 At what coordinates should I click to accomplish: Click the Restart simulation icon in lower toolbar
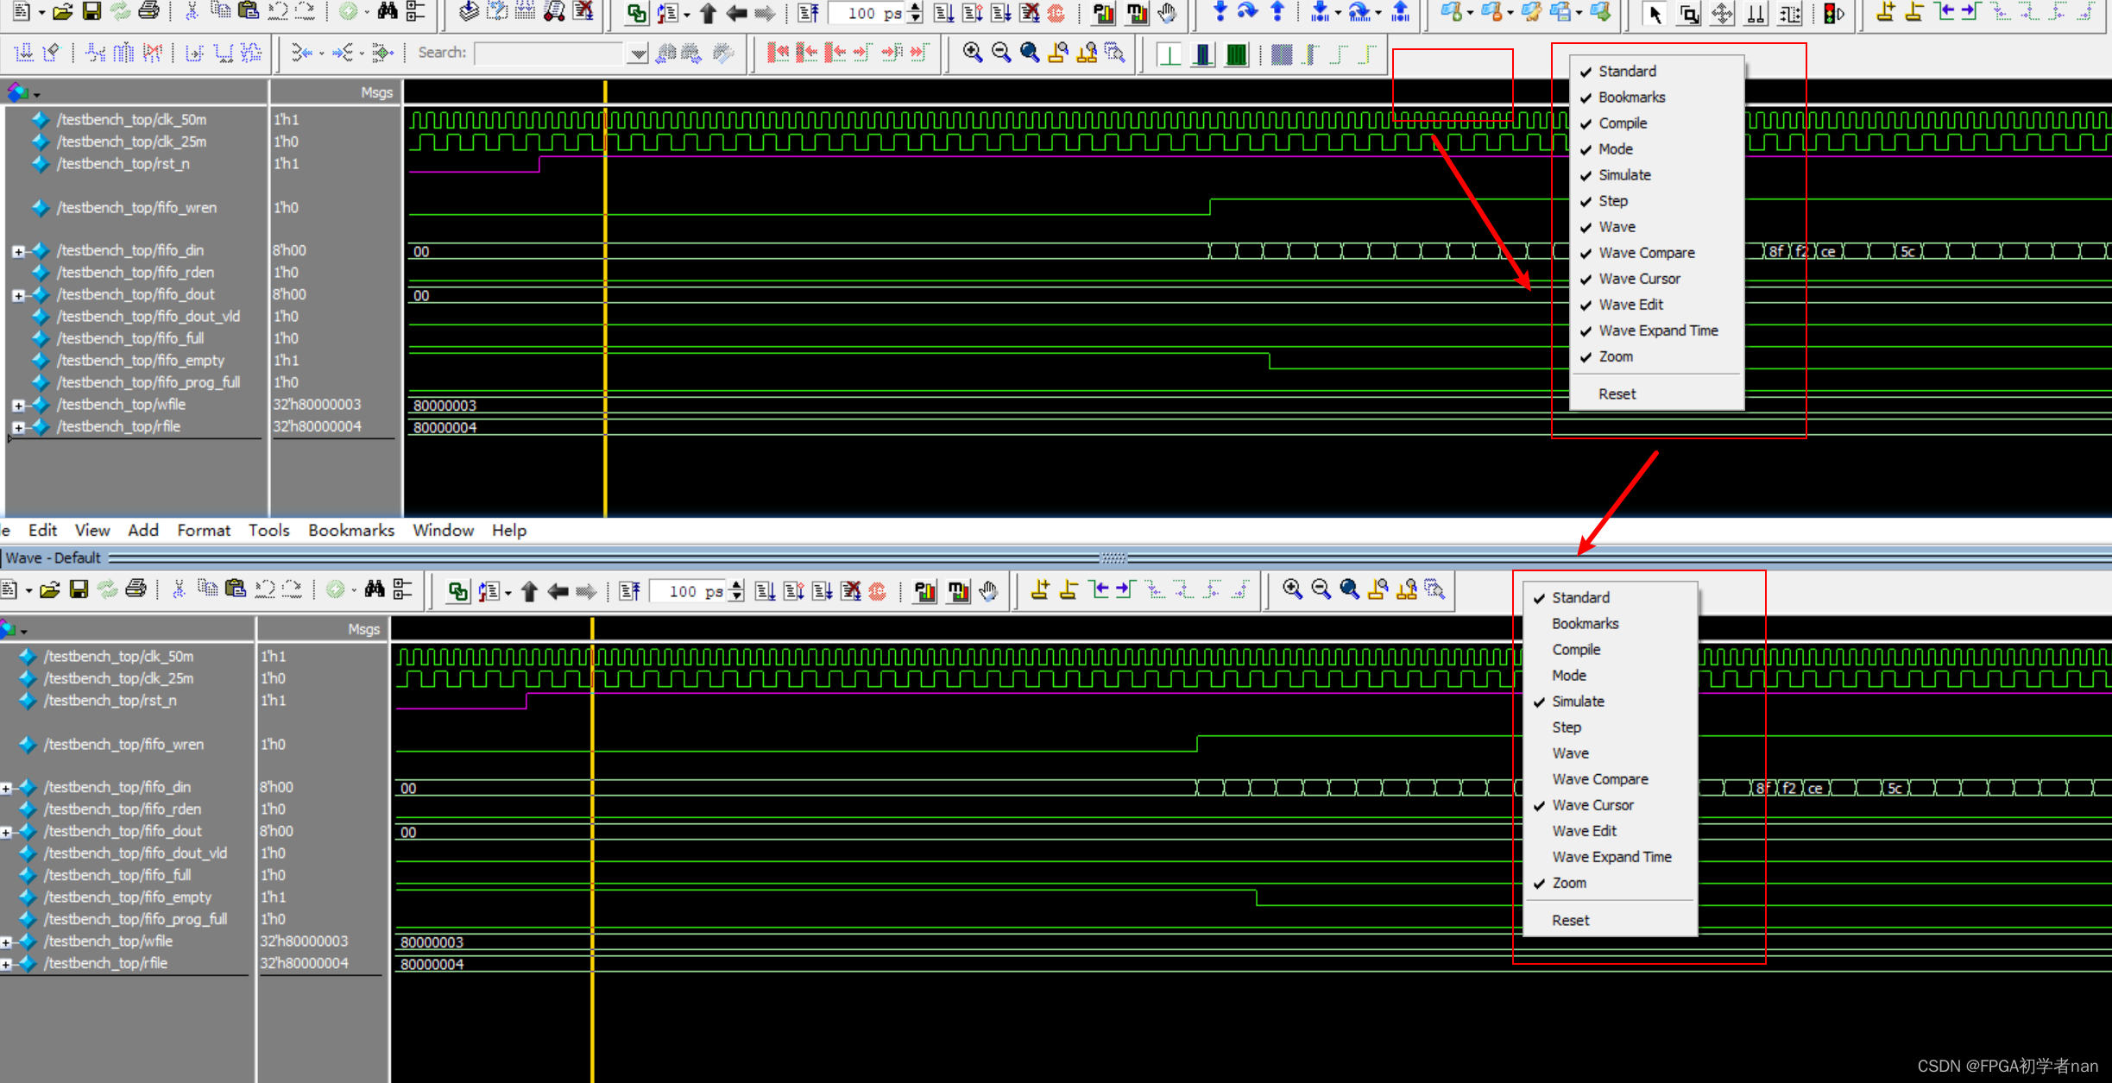click(x=629, y=590)
